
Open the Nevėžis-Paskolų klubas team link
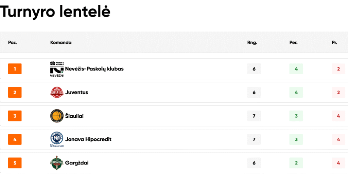coord(94,69)
